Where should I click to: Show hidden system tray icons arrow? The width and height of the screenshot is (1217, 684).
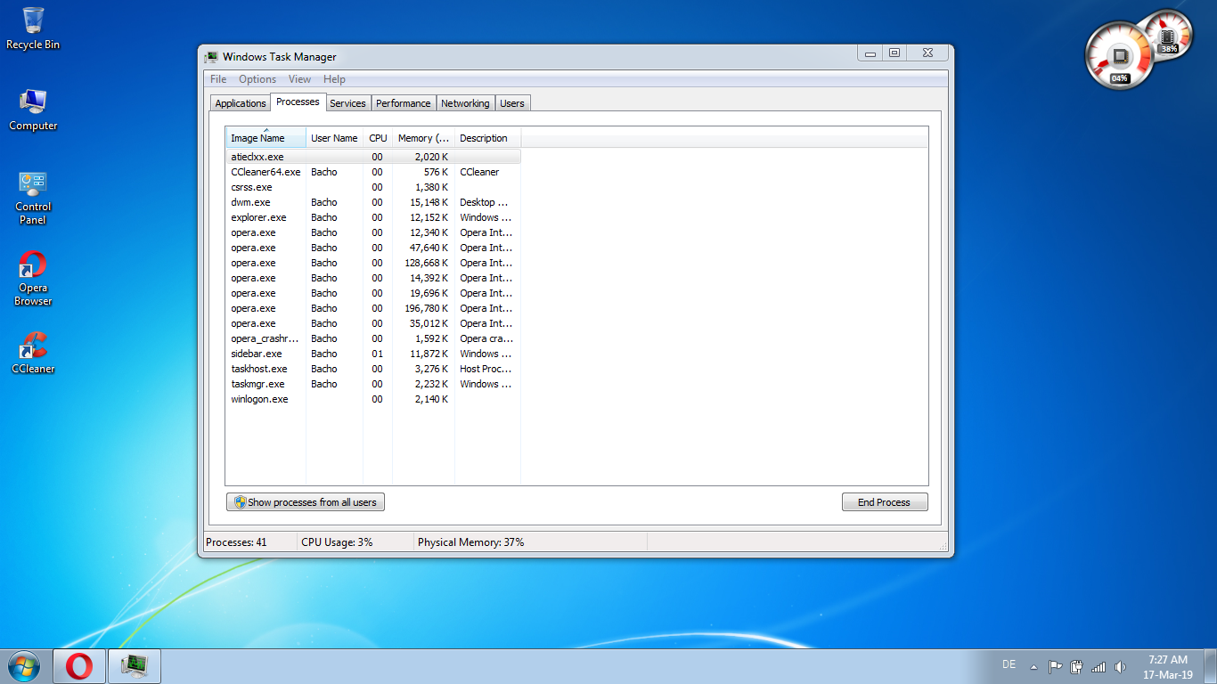(1033, 666)
